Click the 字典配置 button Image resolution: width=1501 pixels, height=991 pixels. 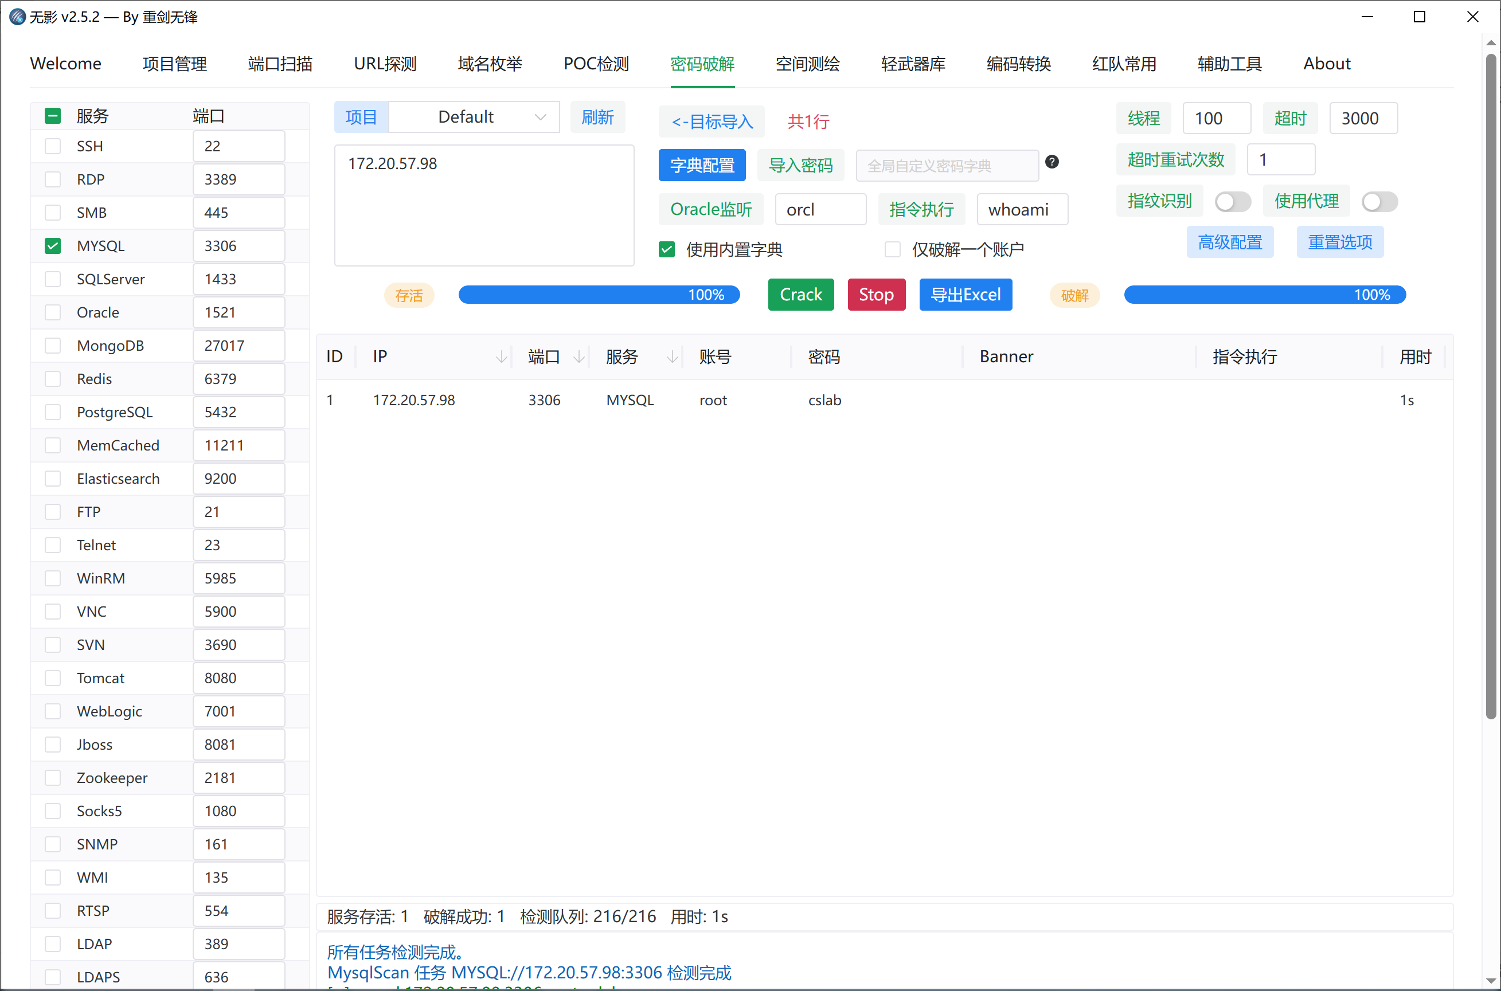point(702,166)
